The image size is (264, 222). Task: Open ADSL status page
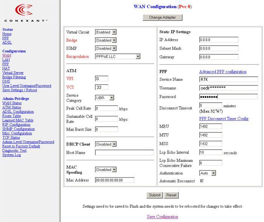7,43
